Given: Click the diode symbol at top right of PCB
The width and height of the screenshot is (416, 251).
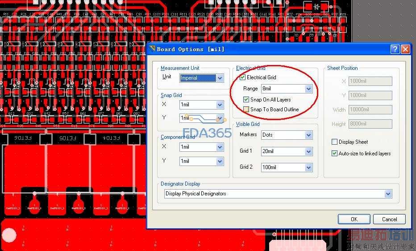Looking at the screenshot, I should pos(316,7).
